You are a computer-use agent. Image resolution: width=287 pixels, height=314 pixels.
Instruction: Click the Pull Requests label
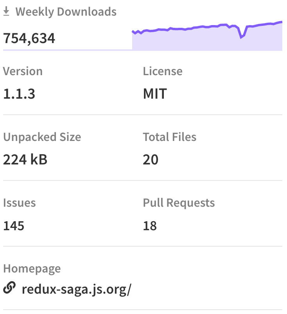click(x=179, y=203)
